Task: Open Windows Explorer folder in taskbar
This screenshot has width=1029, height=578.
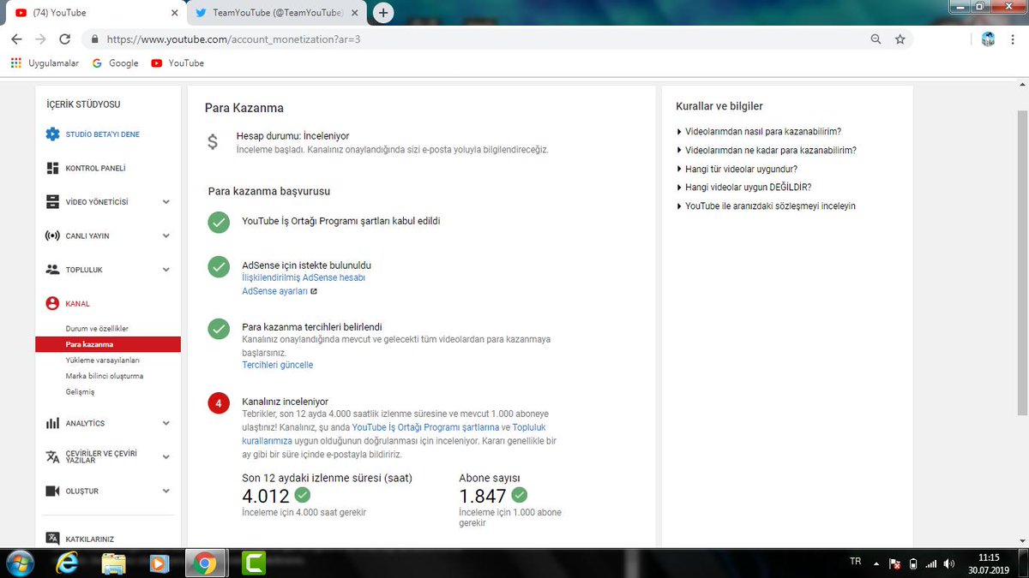Action: [x=114, y=563]
